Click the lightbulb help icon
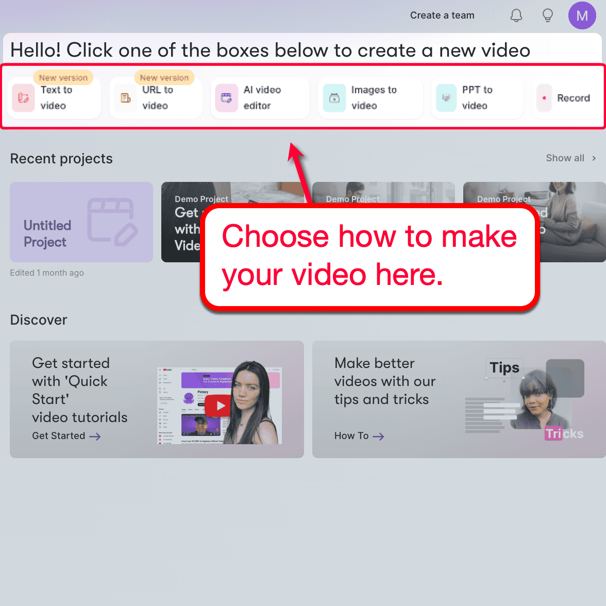 coord(547,15)
